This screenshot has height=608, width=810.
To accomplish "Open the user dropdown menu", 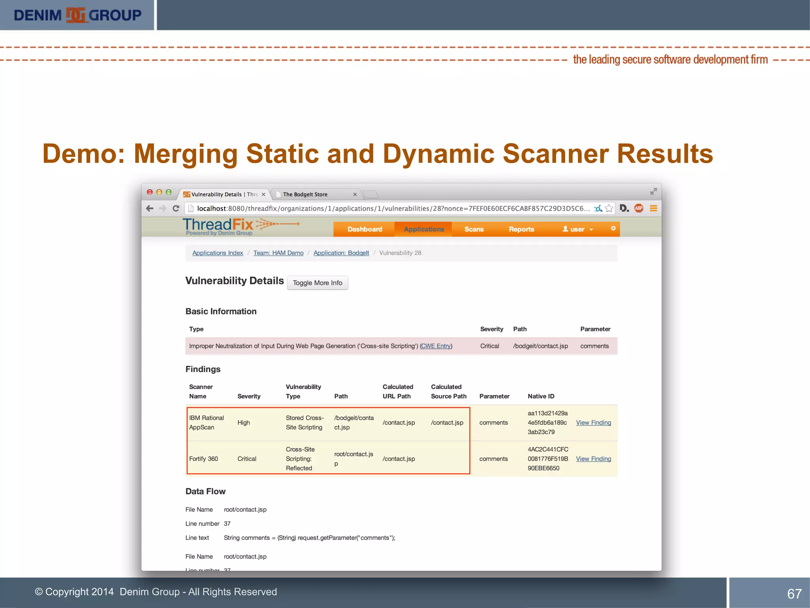I will 578,229.
